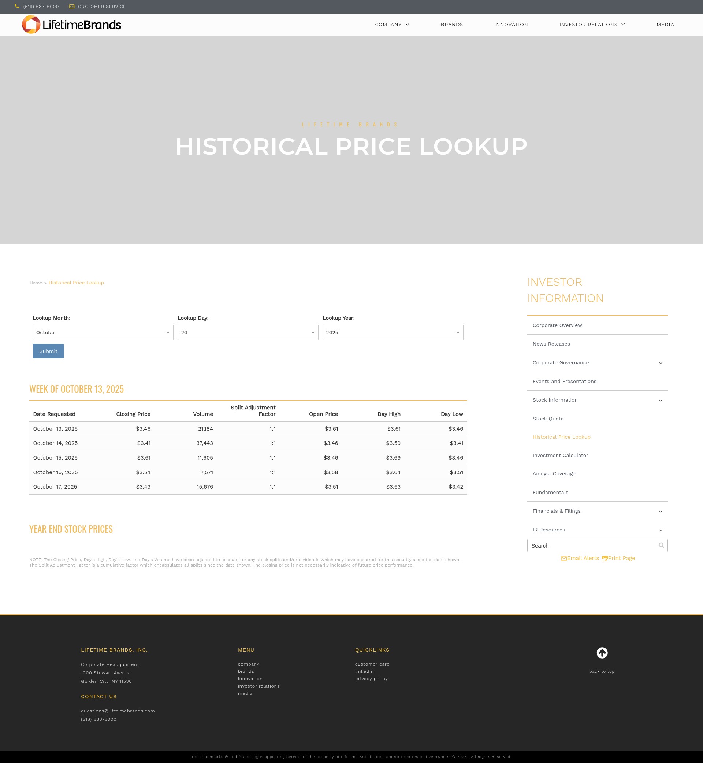Click the volume value 37,443
The image size is (703, 763).
pos(204,443)
